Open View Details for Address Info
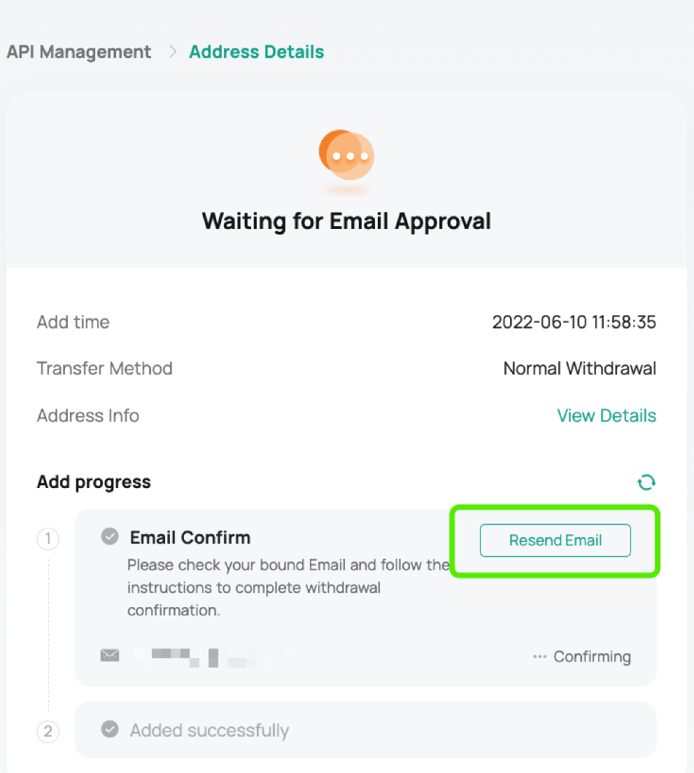Image resolution: width=694 pixels, height=773 pixels. coord(607,416)
